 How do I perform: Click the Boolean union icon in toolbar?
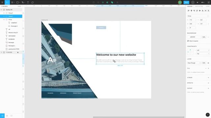click(112, 2)
